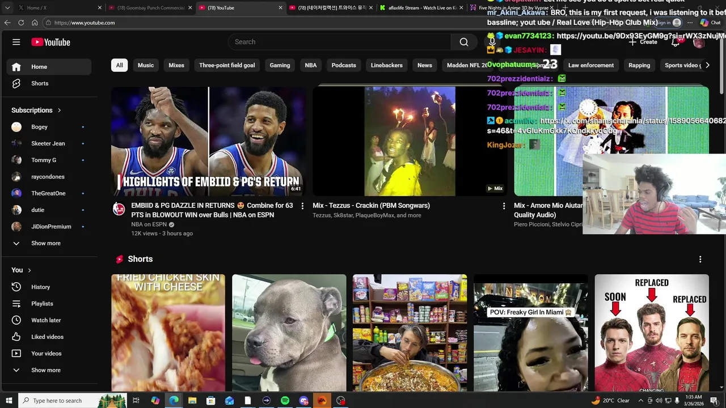Open the Home sidebar item
The height and width of the screenshot is (408, 726).
pyautogui.click(x=49, y=67)
